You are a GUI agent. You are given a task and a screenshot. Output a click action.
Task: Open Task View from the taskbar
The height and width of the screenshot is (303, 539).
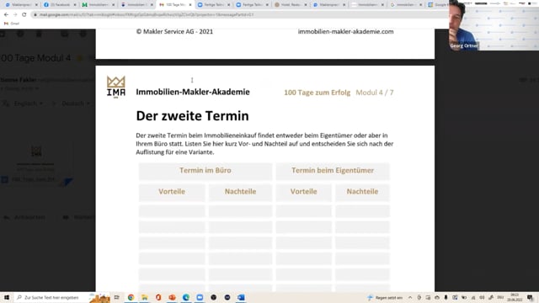pyautogui.click(x=117, y=297)
